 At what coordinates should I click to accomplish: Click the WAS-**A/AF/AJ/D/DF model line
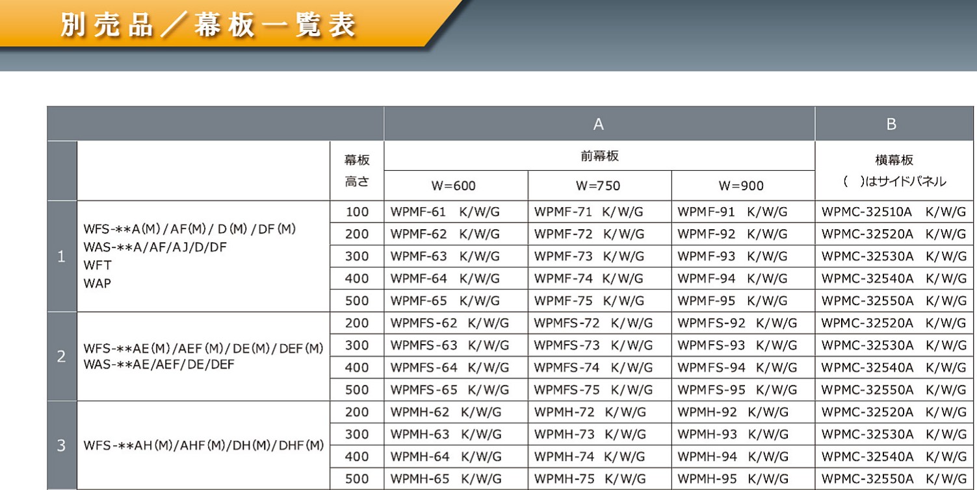point(155,247)
